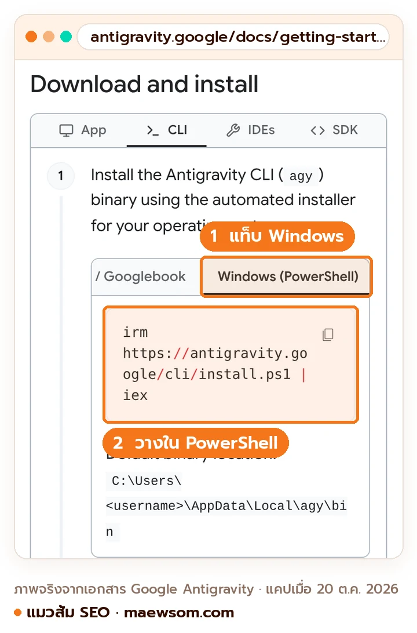417x633 pixels.
Task: Click the orange window control dot
Action: pos(31,37)
